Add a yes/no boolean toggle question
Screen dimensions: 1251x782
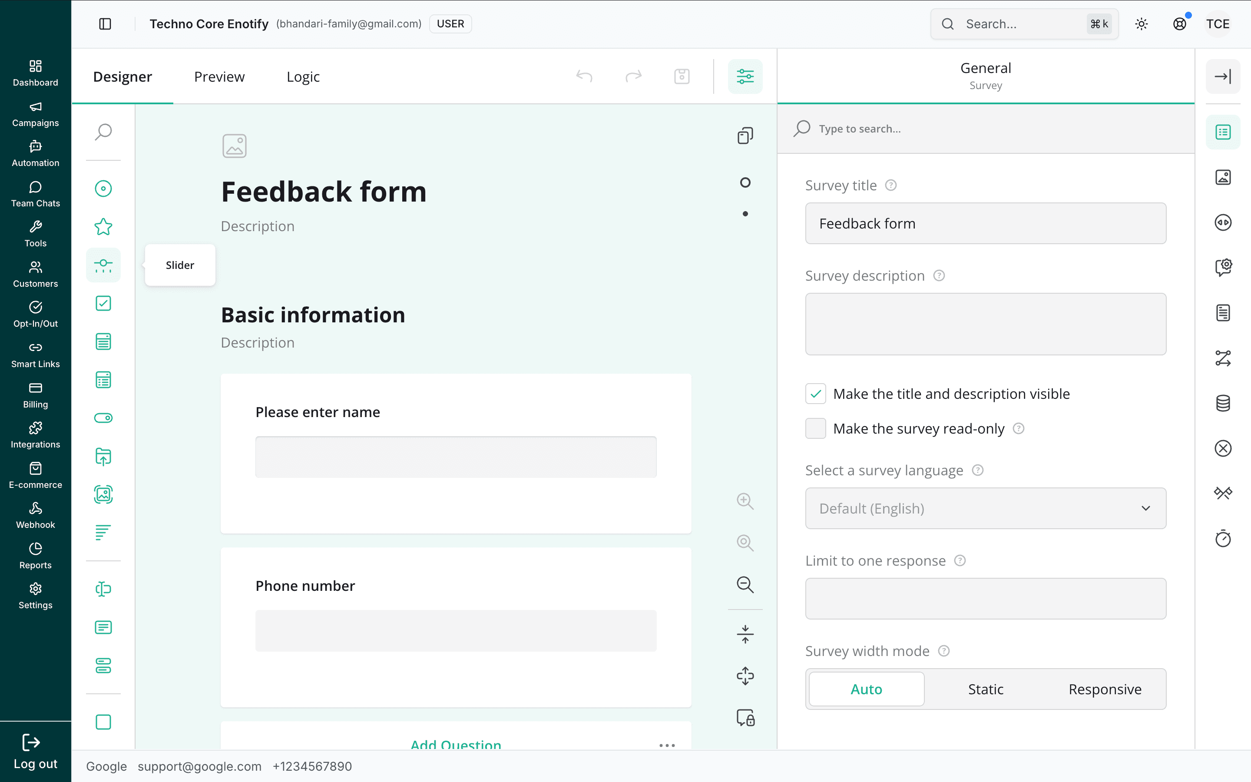tap(103, 418)
